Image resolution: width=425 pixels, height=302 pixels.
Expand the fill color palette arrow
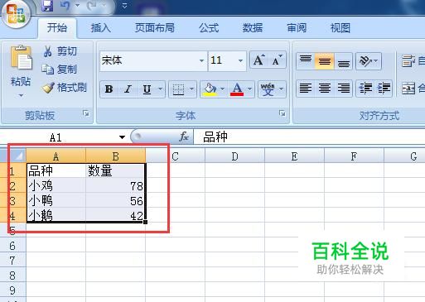tap(223, 89)
